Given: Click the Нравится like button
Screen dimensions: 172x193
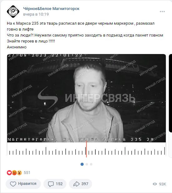Looking at the screenshot, I should 23,184.
